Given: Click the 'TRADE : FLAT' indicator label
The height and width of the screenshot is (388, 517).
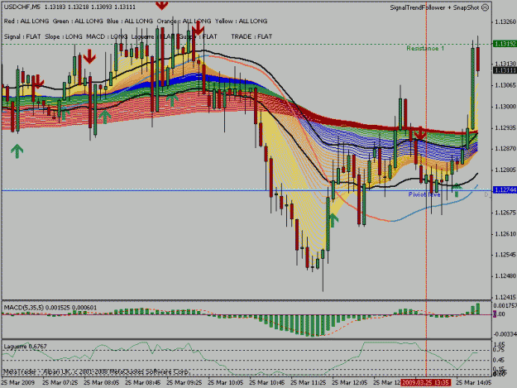Looking at the screenshot, I should 251,36.
